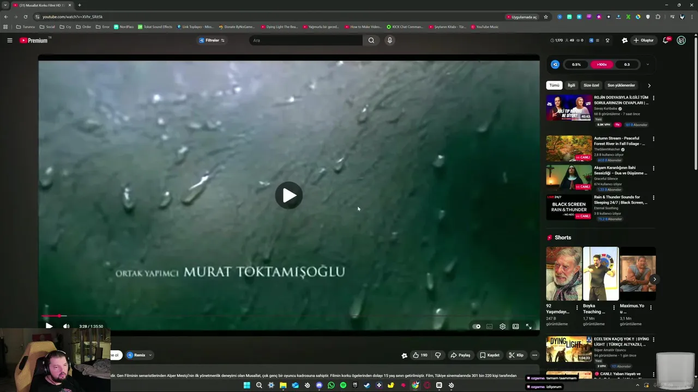Screen dimensions: 698x392
Task: Open the YouTube Music bookmark
Action: click(x=484, y=27)
